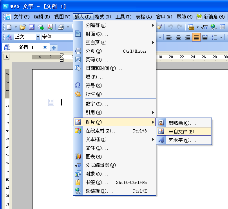
Task: Select 分页(R) menu item
Action: pyautogui.click(x=115, y=51)
